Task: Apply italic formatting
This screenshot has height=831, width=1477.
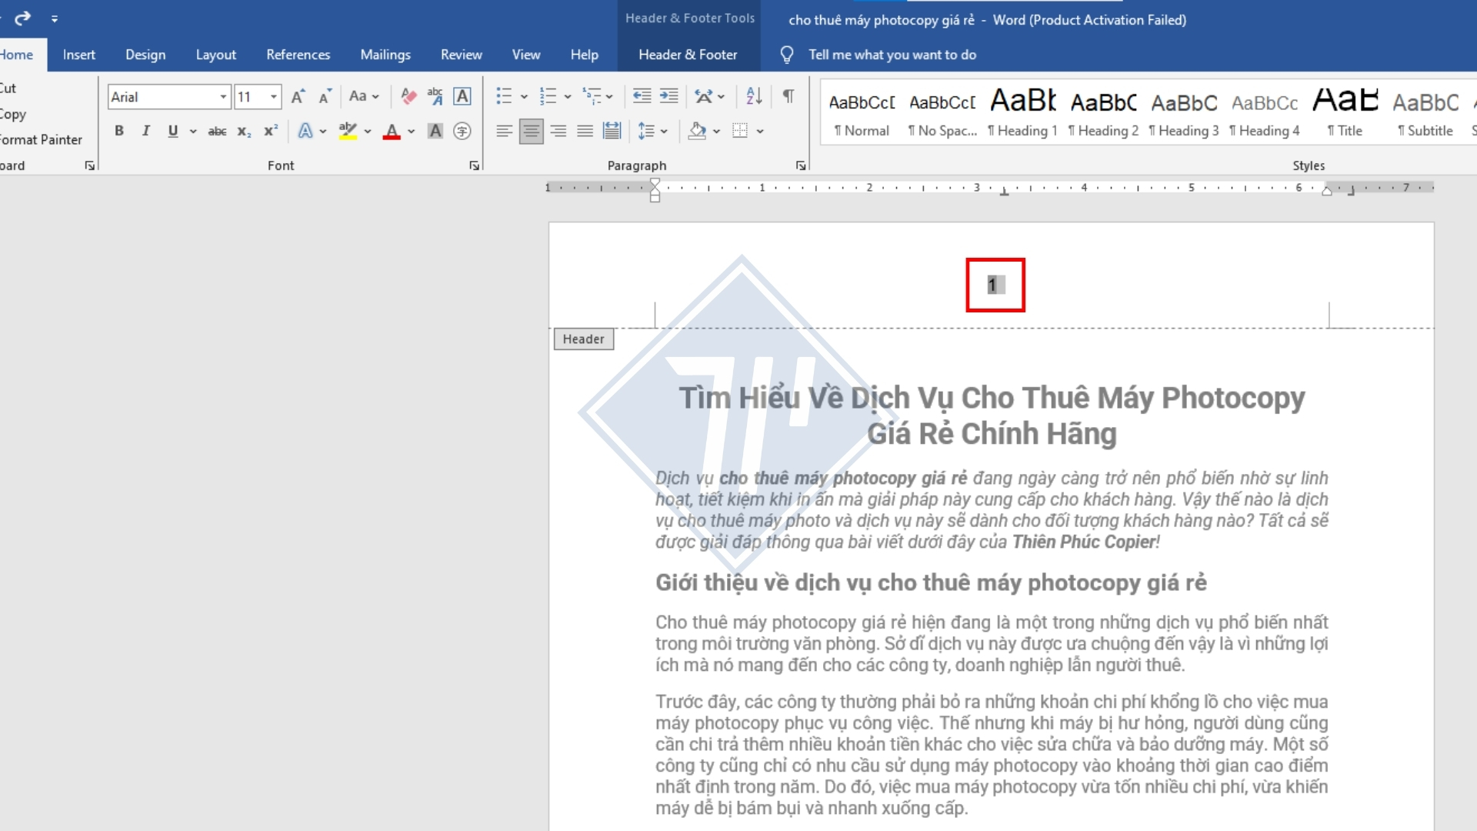Action: coord(145,131)
